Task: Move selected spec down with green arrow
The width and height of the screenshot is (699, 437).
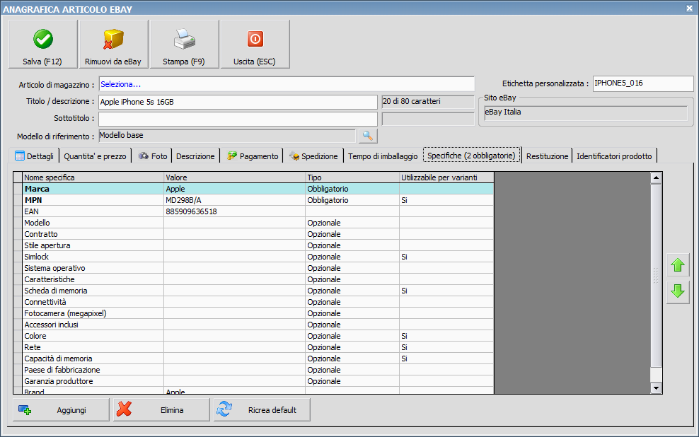Action: [678, 292]
